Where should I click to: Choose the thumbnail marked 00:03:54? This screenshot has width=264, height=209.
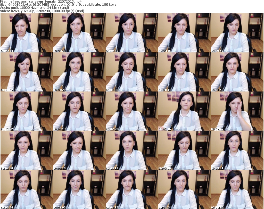[x=27, y=189]
